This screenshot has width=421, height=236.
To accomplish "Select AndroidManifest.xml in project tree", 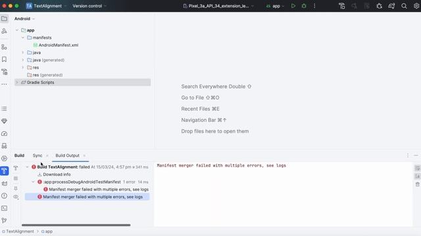I will pyautogui.click(x=59, y=45).
